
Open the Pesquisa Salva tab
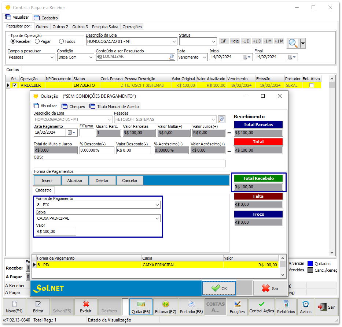(x=105, y=27)
